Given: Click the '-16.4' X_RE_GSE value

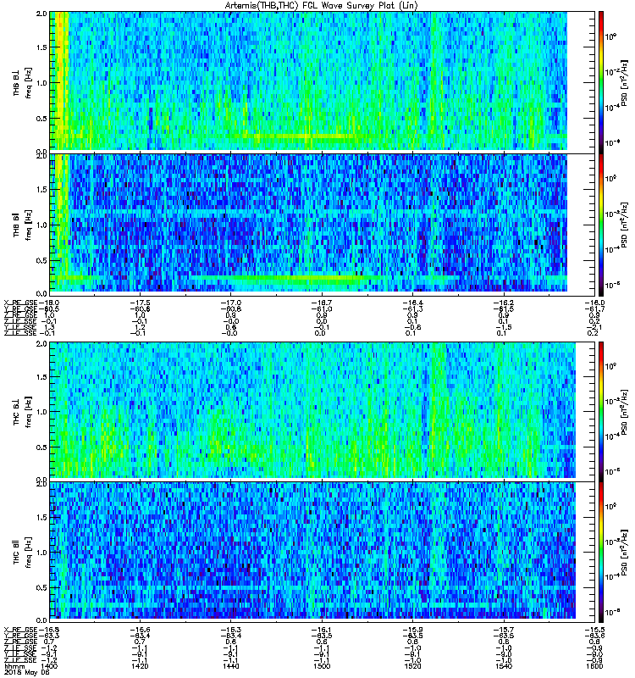Looking at the screenshot, I should (x=412, y=303).
